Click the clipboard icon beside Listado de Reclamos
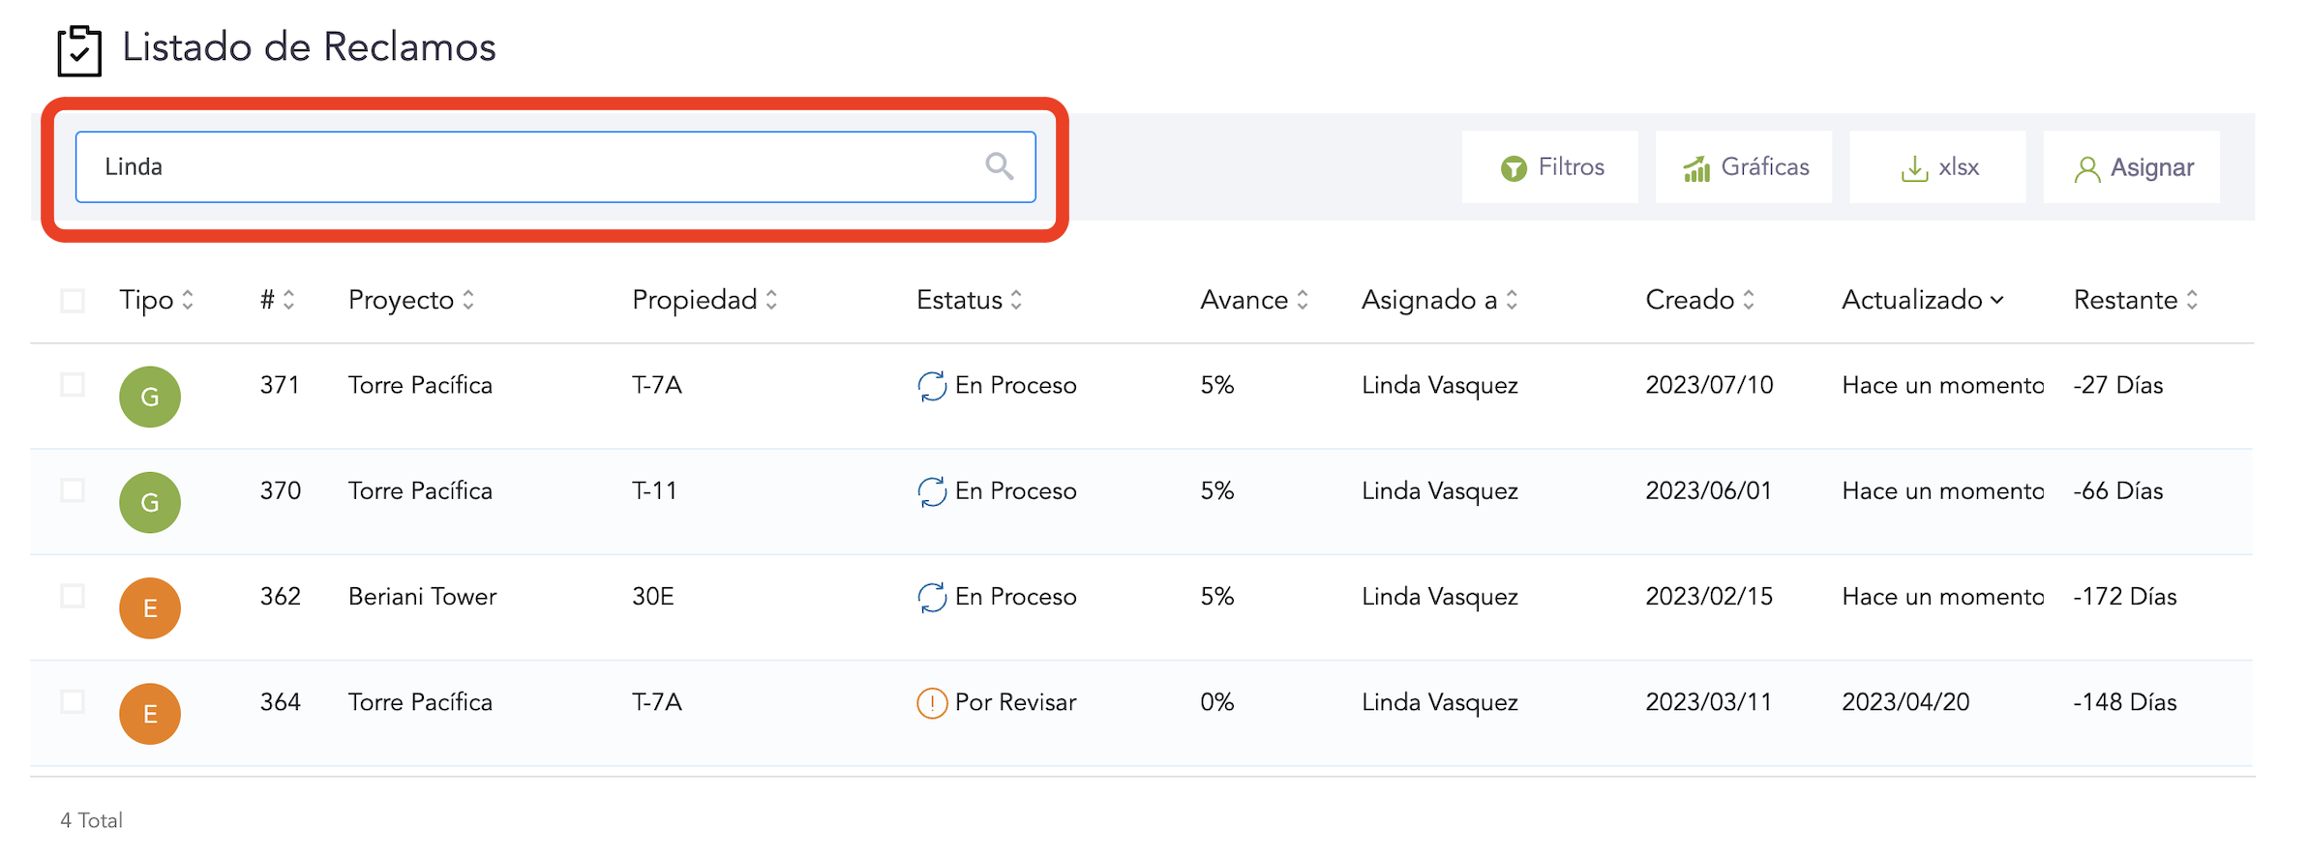Viewport: 2309px width, 857px height. click(x=79, y=50)
